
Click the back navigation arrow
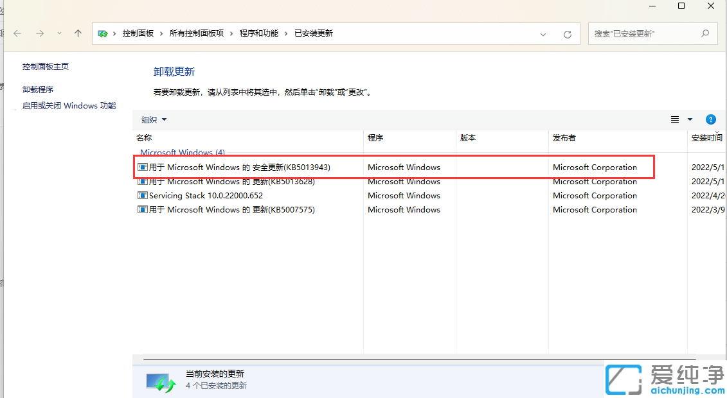[17, 33]
